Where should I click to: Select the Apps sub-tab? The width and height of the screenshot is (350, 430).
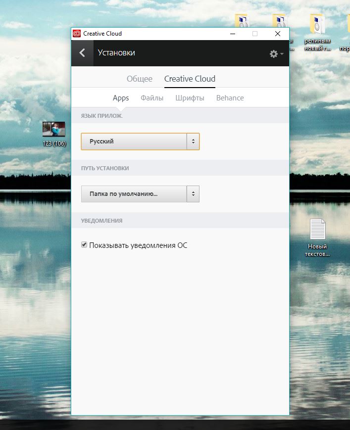click(121, 98)
